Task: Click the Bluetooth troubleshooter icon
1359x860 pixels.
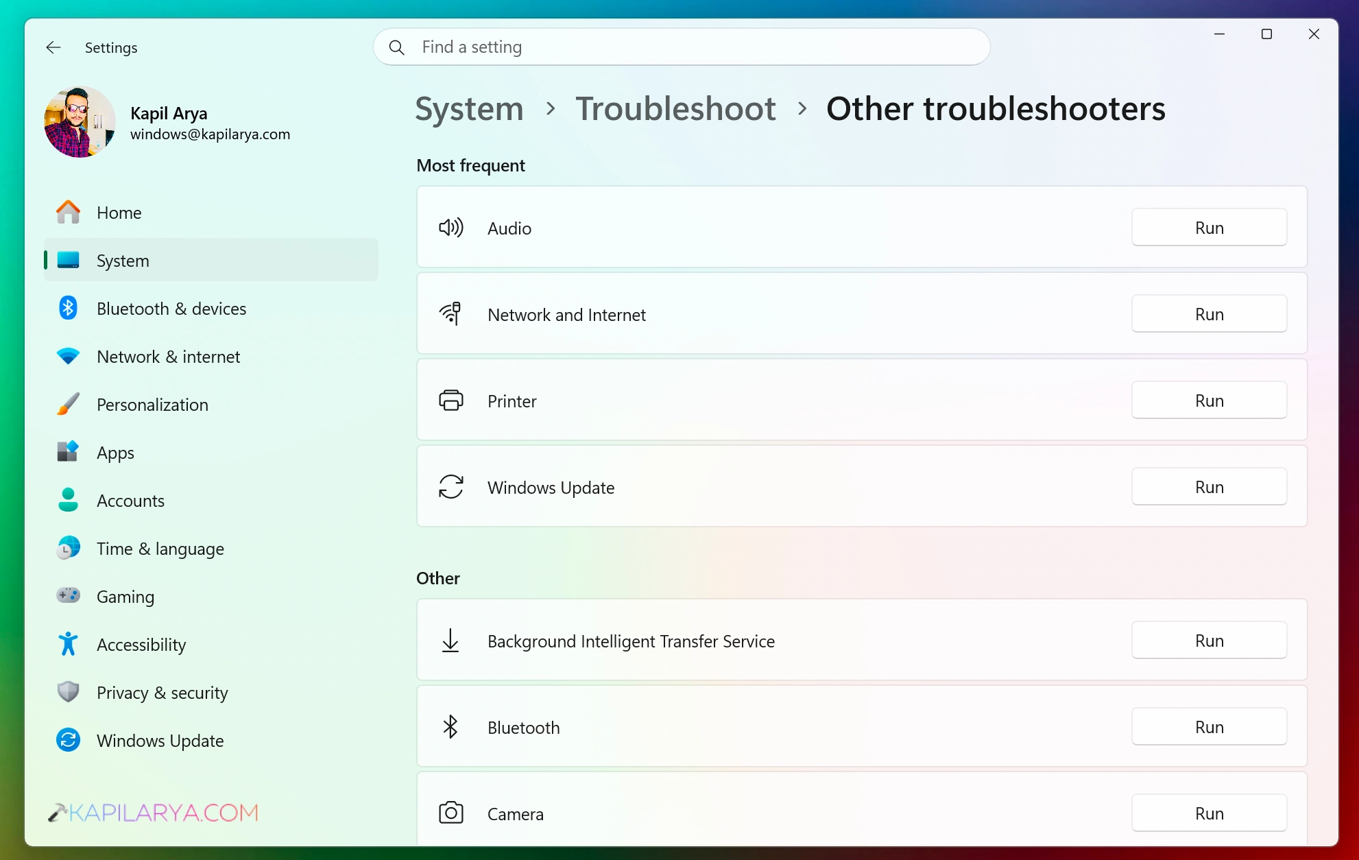Action: [450, 727]
